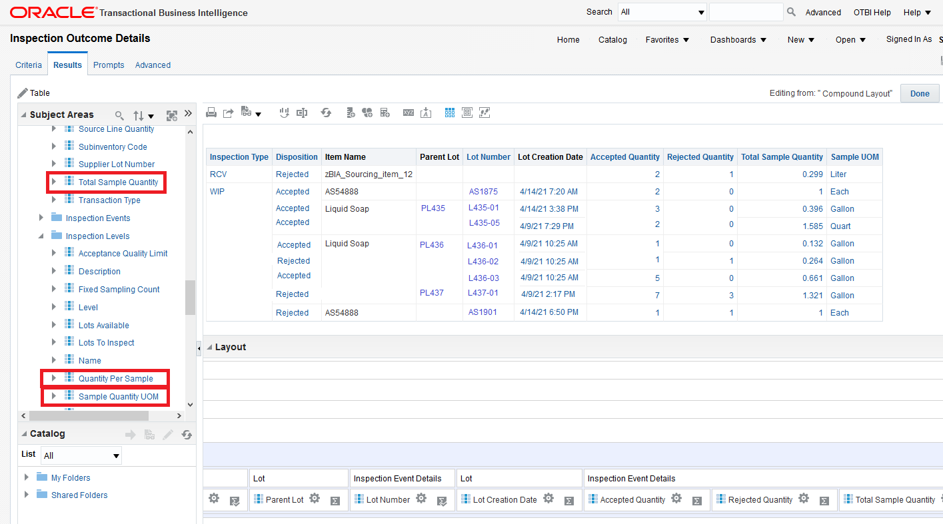Toggle the totals icon for Parent Lot column
The height and width of the screenshot is (524, 943).
coord(335,501)
